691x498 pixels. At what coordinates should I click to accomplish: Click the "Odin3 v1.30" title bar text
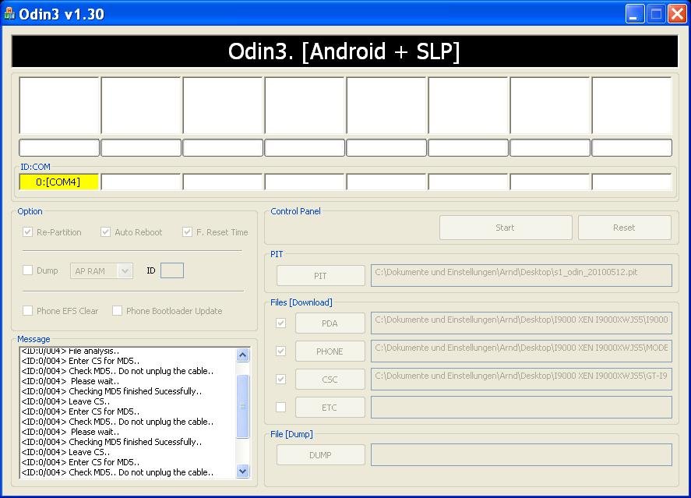click(x=62, y=14)
